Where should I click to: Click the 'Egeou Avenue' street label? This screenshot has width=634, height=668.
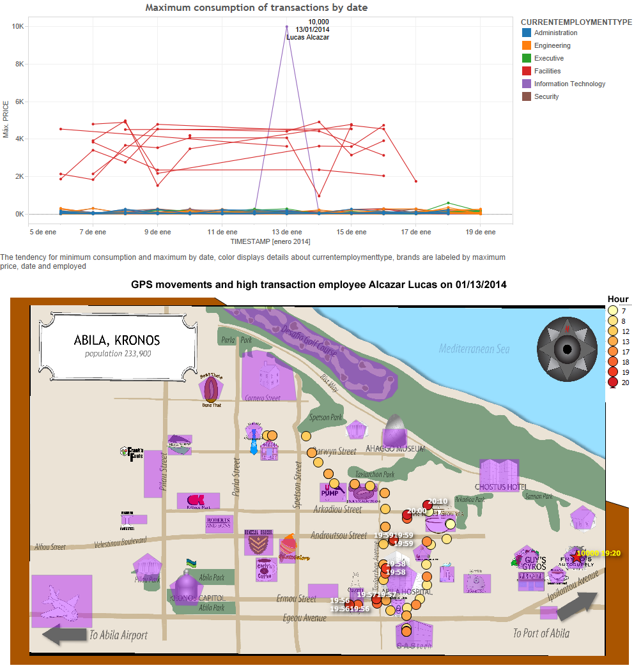(304, 618)
